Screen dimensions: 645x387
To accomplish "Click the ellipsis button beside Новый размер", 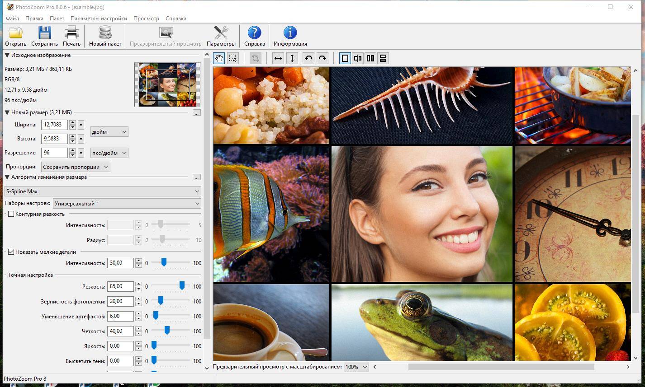I will pos(196,113).
